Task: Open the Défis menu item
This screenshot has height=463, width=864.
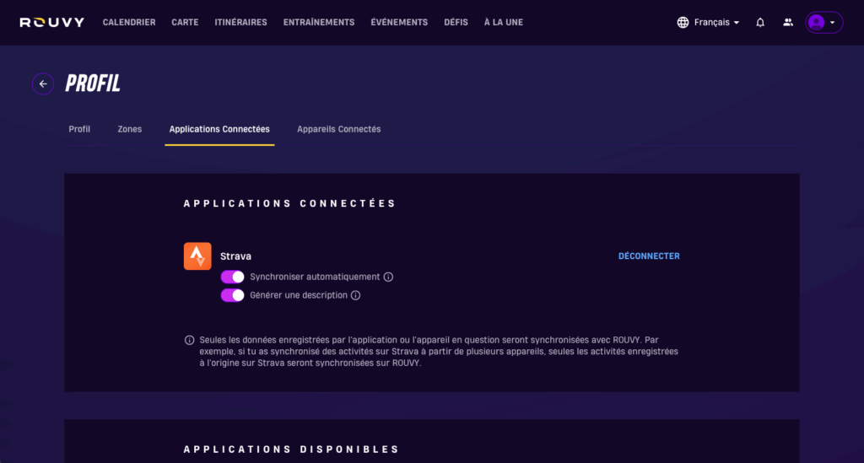Action: coord(456,23)
